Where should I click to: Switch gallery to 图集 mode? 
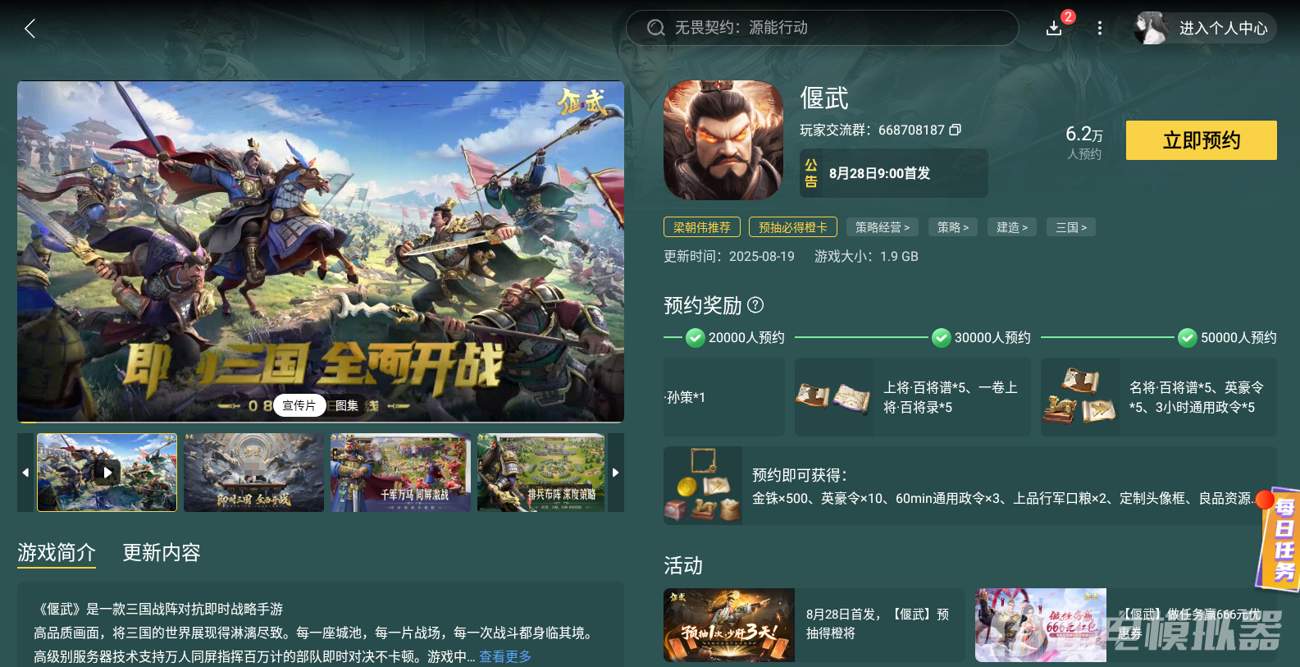(347, 405)
